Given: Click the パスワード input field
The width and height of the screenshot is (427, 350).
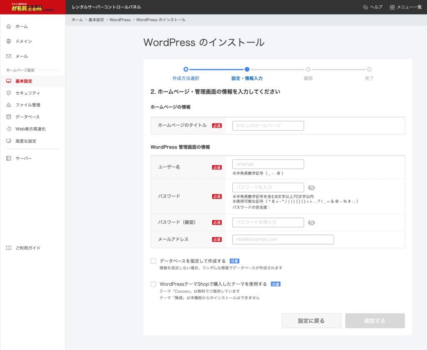Looking at the screenshot, I should (x=268, y=187).
